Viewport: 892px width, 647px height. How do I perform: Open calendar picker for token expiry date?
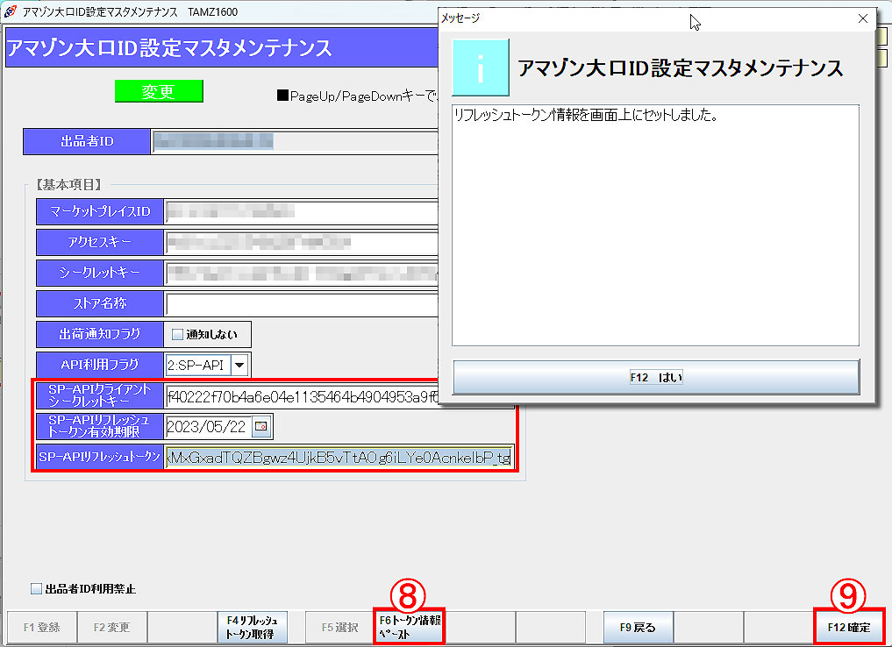pos(261,426)
